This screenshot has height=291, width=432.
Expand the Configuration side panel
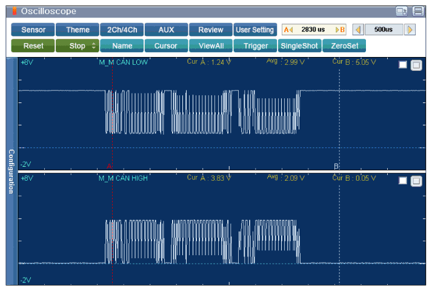(x=11, y=171)
